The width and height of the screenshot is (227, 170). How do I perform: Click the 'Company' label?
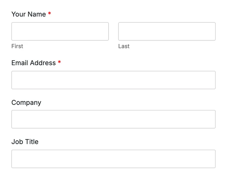click(26, 103)
